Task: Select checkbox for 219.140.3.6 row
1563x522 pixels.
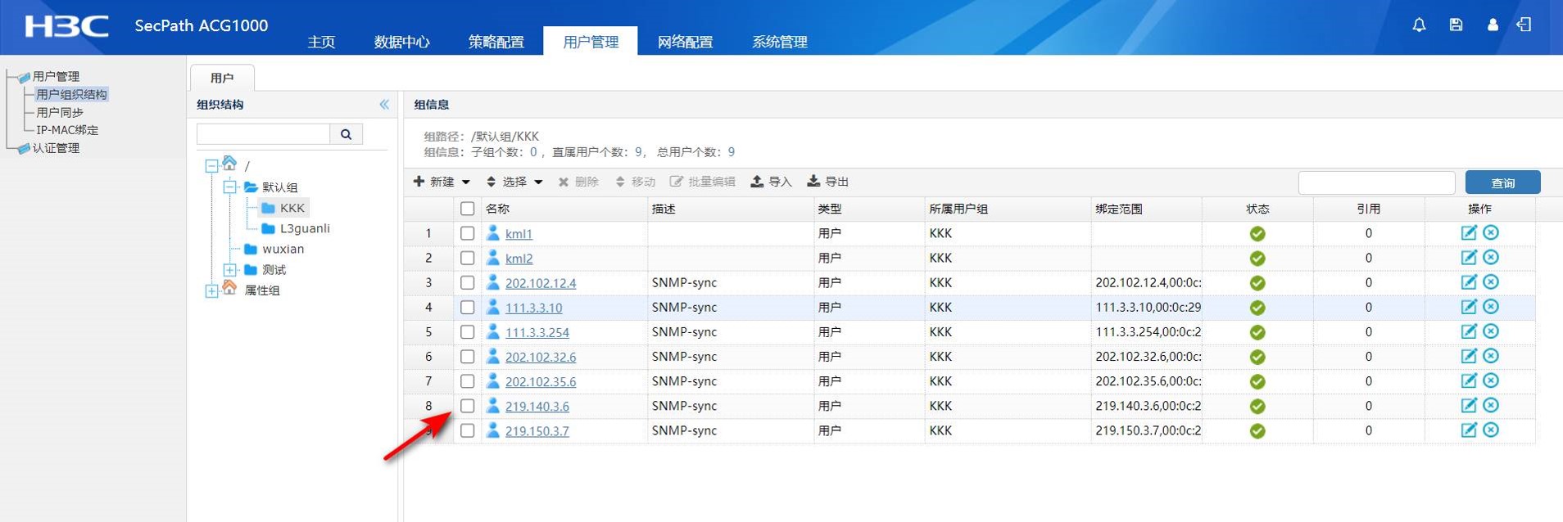Action: [467, 405]
